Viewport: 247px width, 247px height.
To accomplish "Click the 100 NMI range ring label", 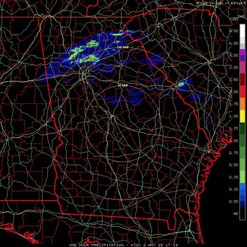I will [123, 47].
